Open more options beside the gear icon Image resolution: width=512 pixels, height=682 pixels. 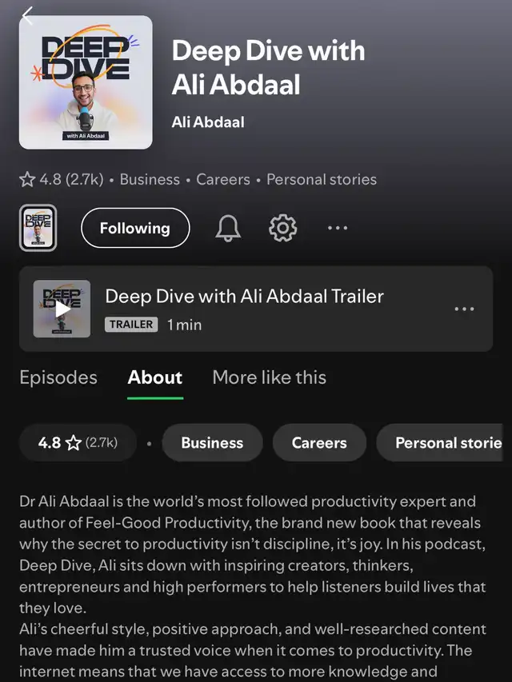pyautogui.click(x=338, y=228)
